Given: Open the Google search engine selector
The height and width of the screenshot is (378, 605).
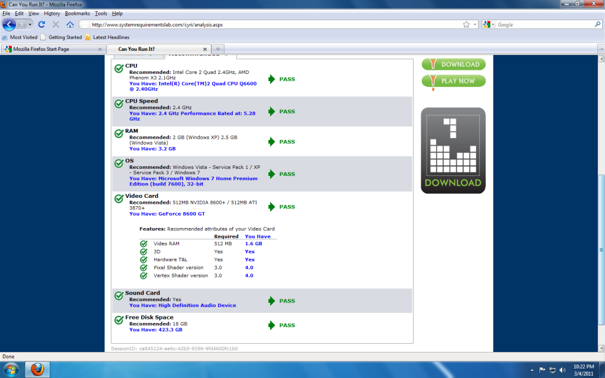Looking at the screenshot, I should [x=489, y=25].
